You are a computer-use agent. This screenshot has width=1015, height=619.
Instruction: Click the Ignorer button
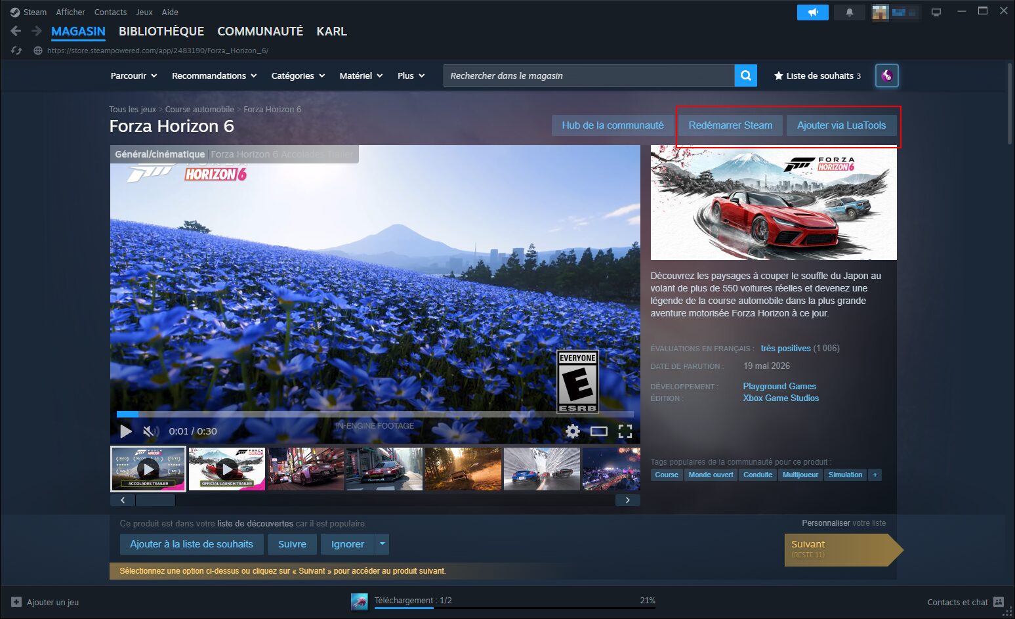[x=348, y=544]
